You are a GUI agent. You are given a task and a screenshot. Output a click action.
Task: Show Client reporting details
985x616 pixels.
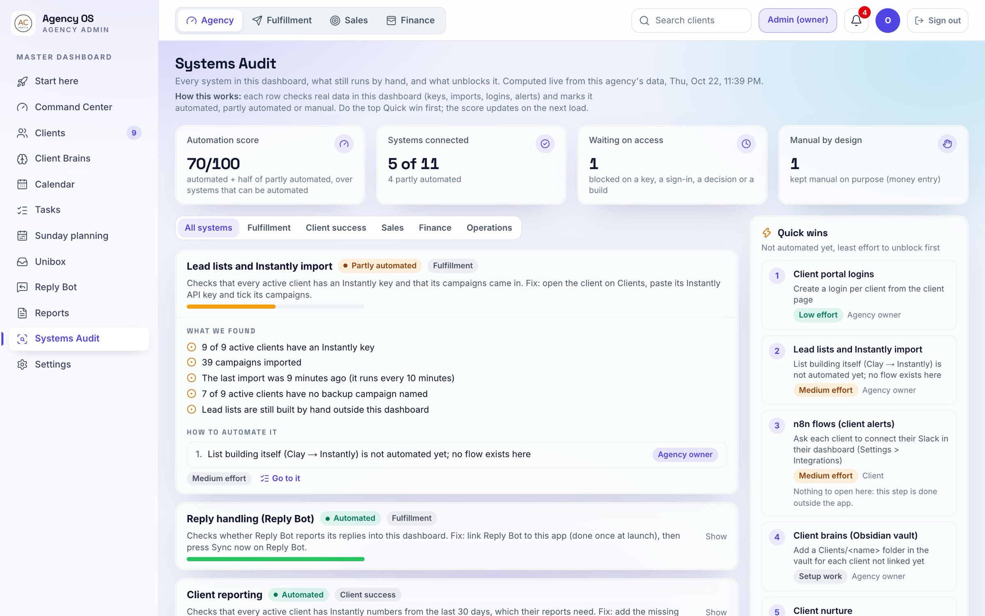click(716, 612)
